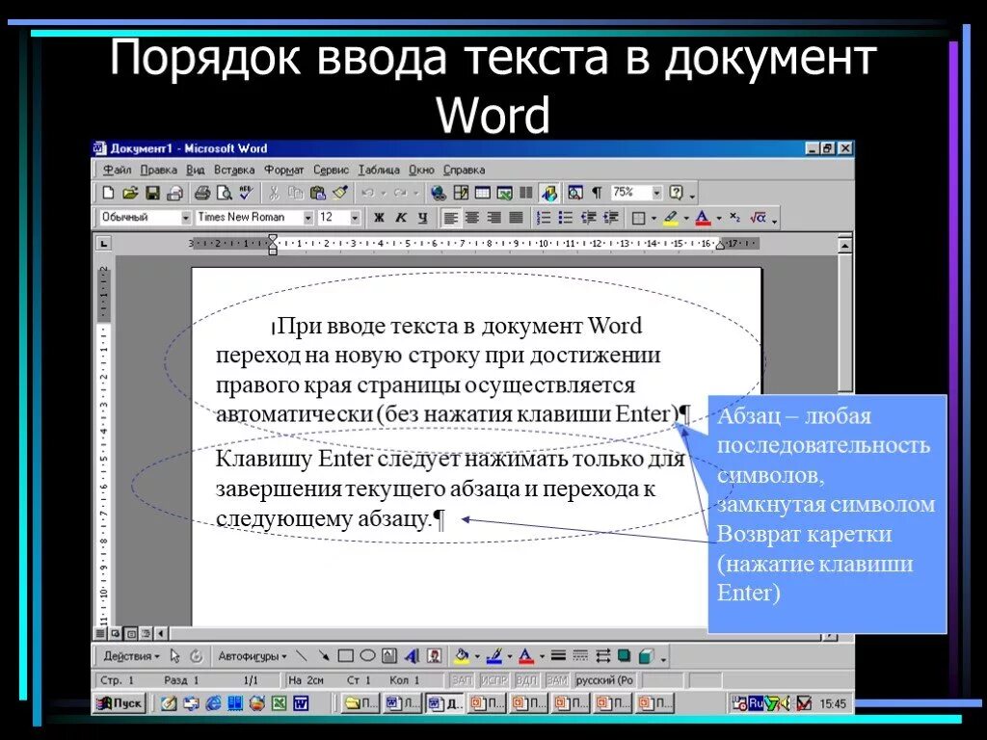This screenshot has width=987, height=740.
Task: Launch Excel from the quick launch bar
Action: 279,702
